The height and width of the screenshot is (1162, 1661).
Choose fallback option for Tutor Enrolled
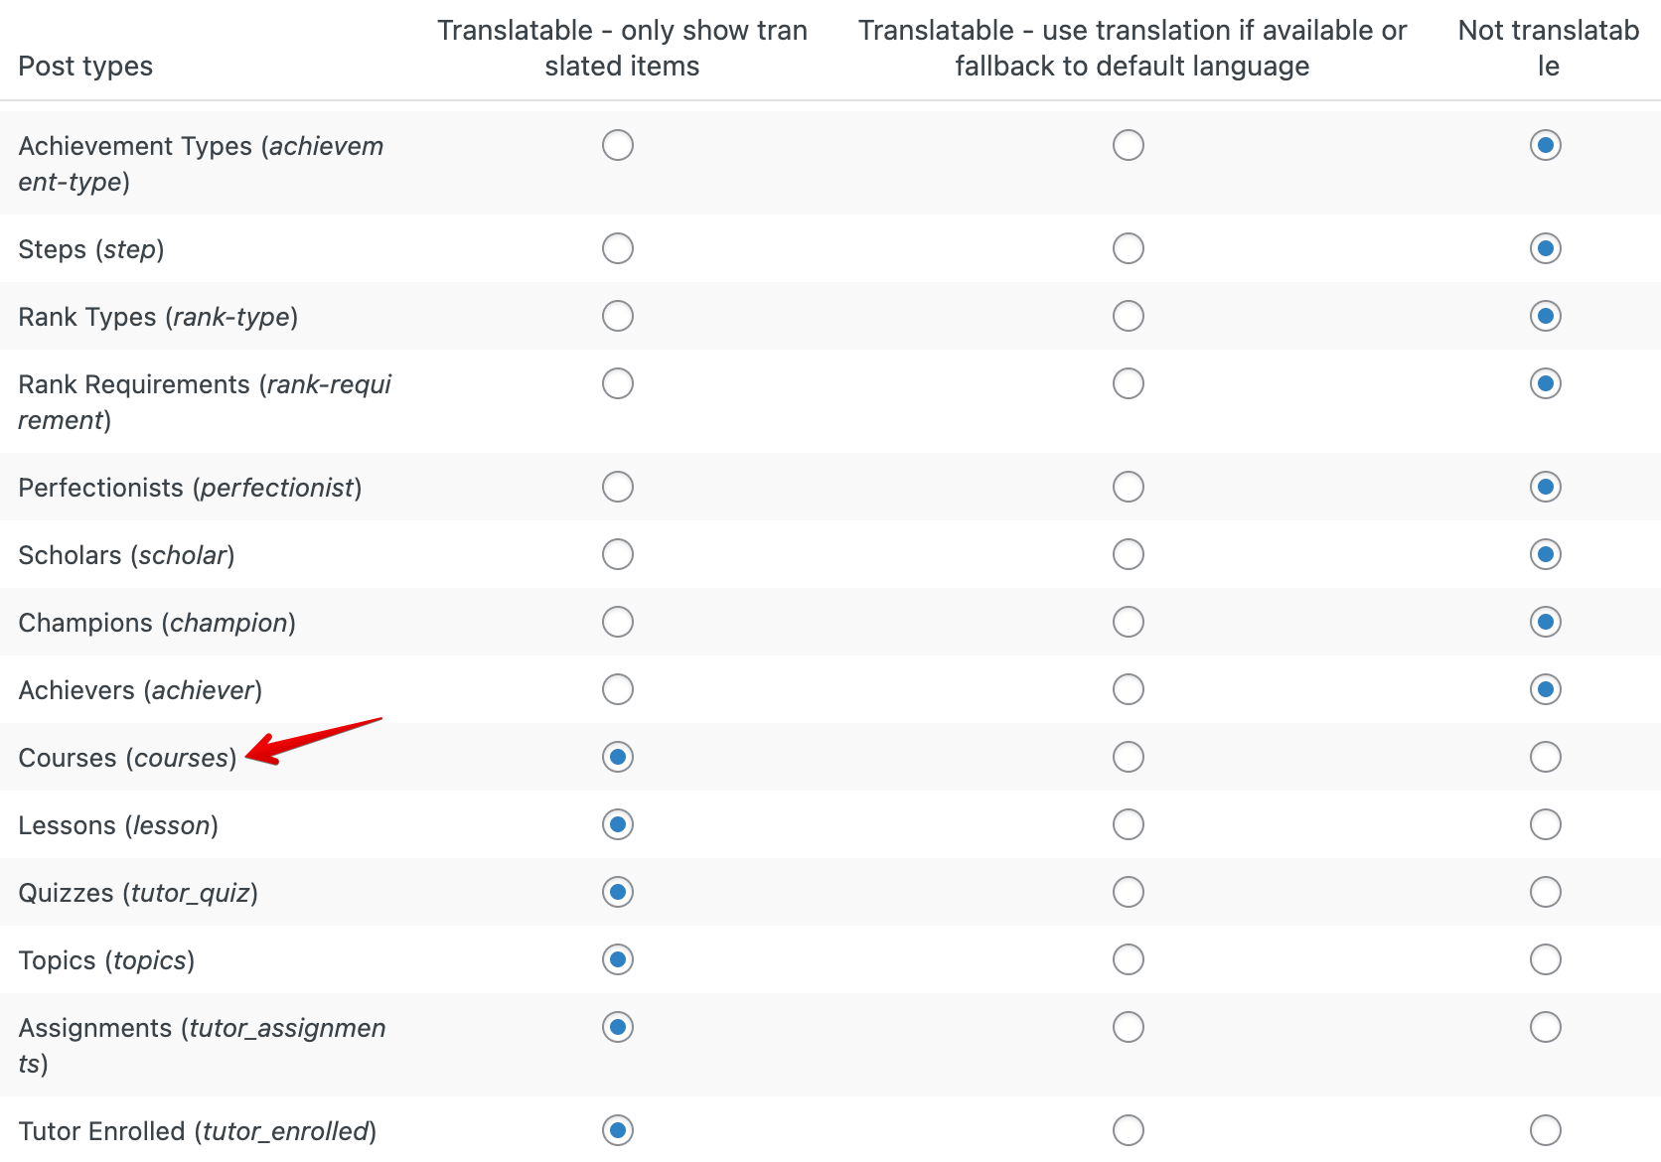pyautogui.click(x=1129, y=1130)
